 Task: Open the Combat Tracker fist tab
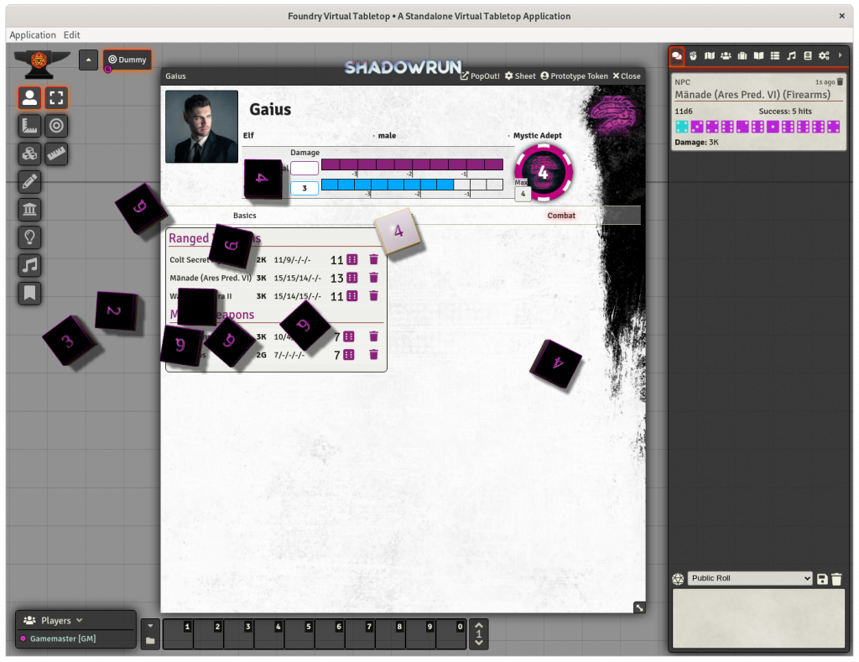(693, 56)
